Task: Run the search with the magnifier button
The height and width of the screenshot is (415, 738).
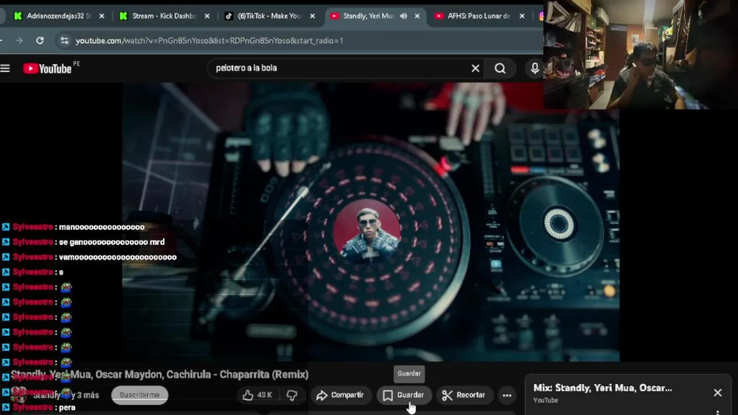Action: [x=500, y=69]
